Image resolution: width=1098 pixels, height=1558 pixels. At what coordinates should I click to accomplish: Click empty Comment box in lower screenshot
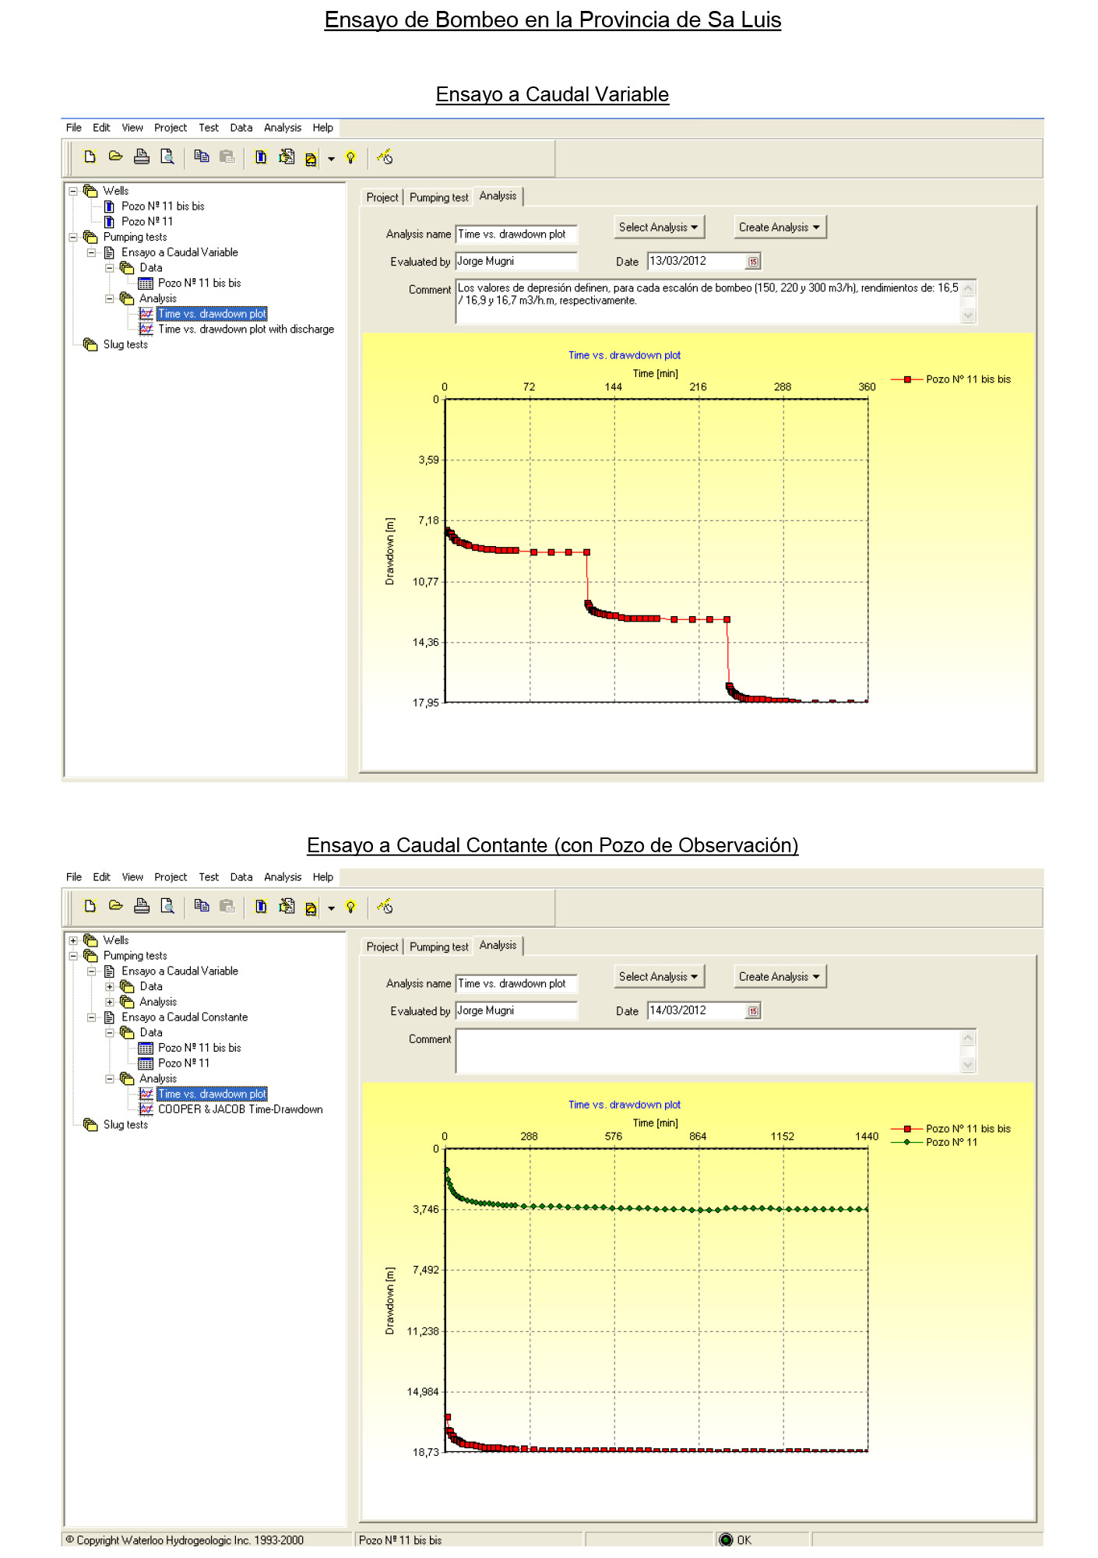click(709, 1051)
